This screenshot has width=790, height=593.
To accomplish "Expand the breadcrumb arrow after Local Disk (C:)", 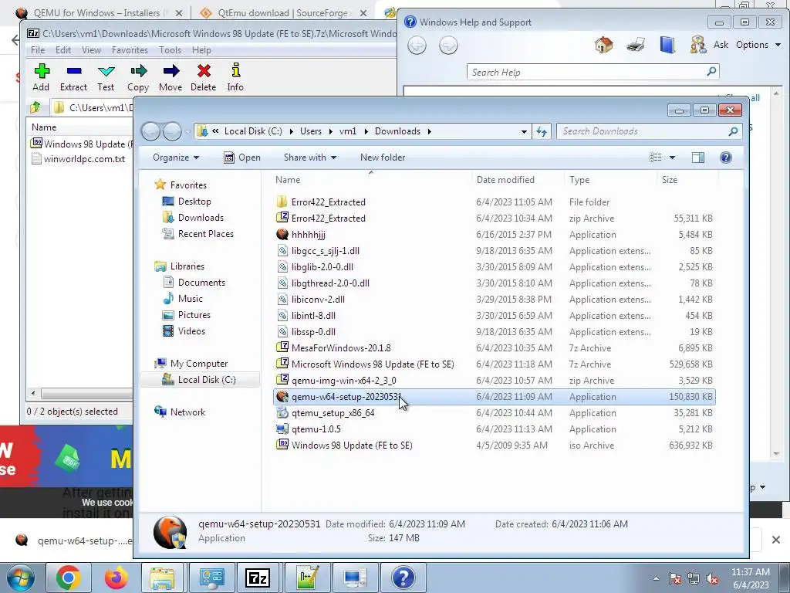I will click(x=291, y=131).
